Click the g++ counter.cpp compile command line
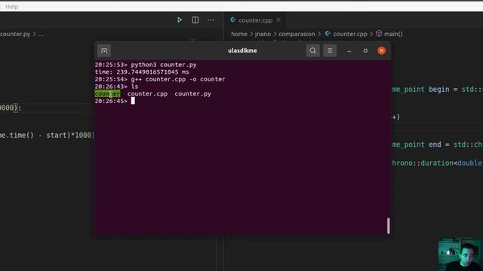This screenshot has height=271, width=483. (160, 79)
